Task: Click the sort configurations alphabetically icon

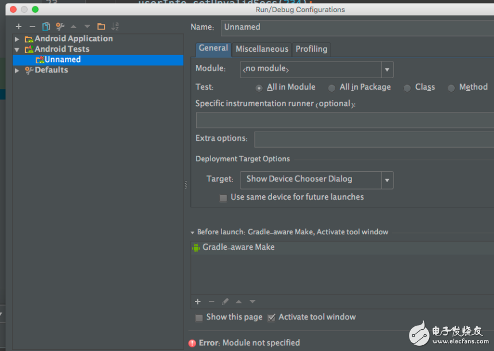Action: pos(115,26)
